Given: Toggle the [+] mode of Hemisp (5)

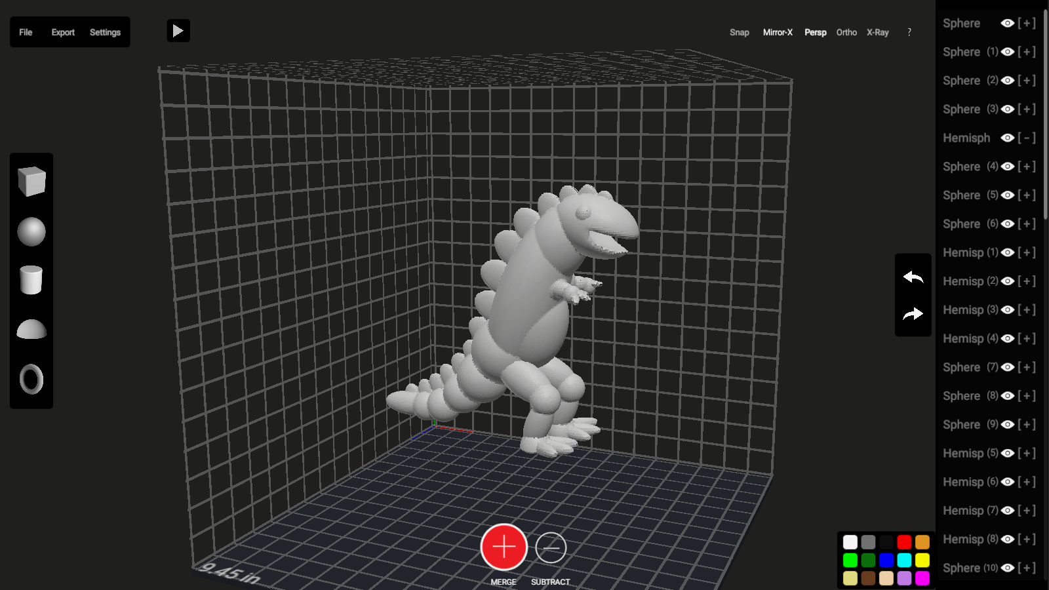Looking at the screenshot, I should (1027, 453).
